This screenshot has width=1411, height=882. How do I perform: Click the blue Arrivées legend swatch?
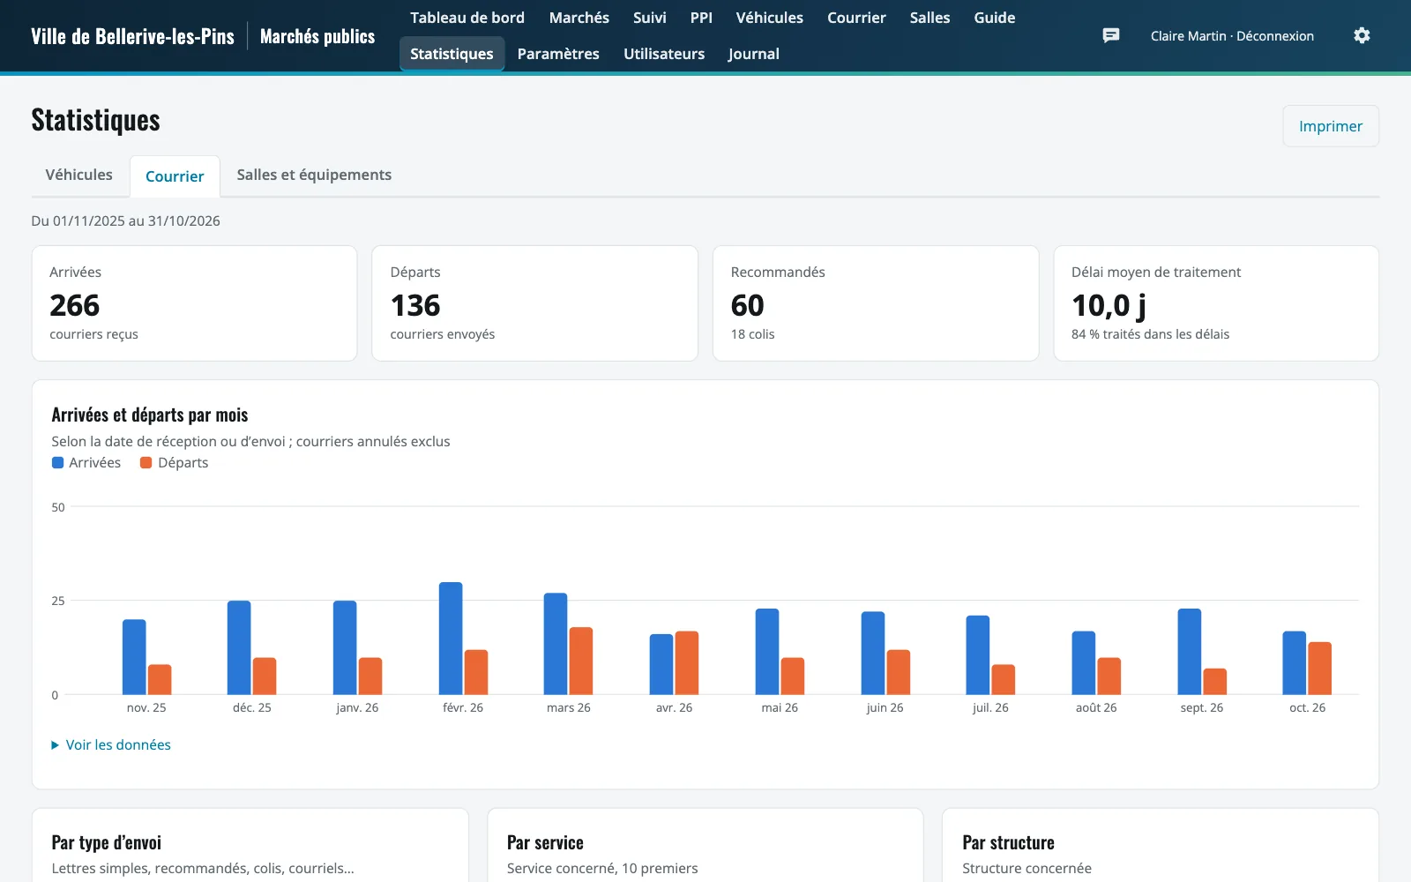[x=57, y=462]
